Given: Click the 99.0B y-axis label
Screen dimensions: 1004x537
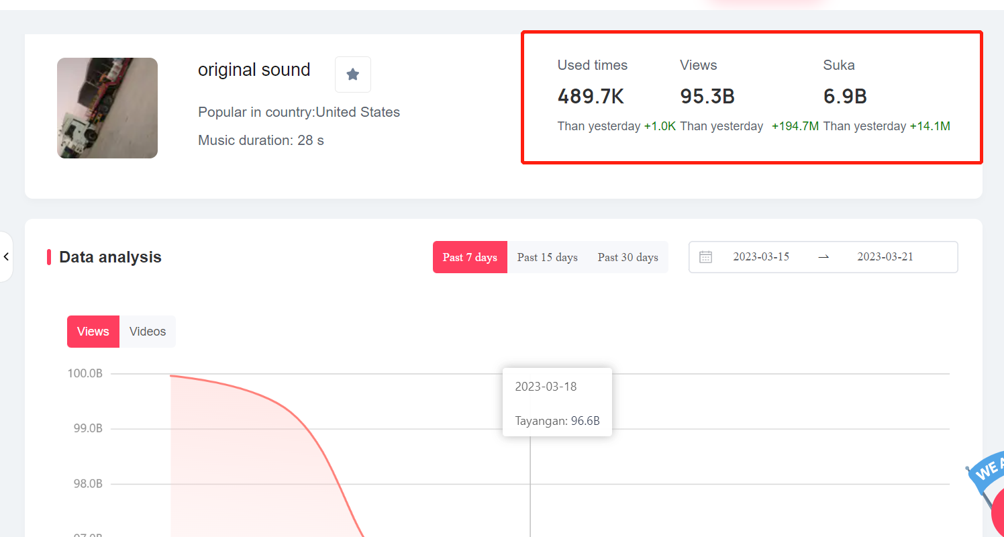Looking at the screenshot, I should 88,429.
